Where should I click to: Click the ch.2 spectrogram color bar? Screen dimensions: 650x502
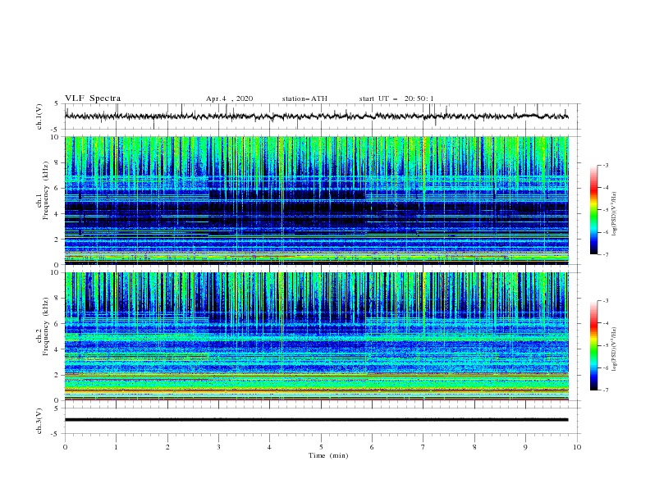click(x=593, y=345)
